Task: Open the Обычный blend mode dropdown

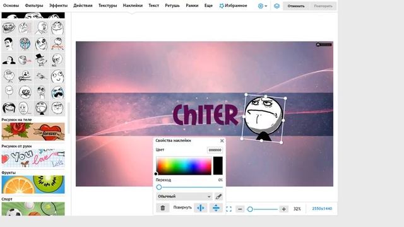Action: tap(184, 196)
